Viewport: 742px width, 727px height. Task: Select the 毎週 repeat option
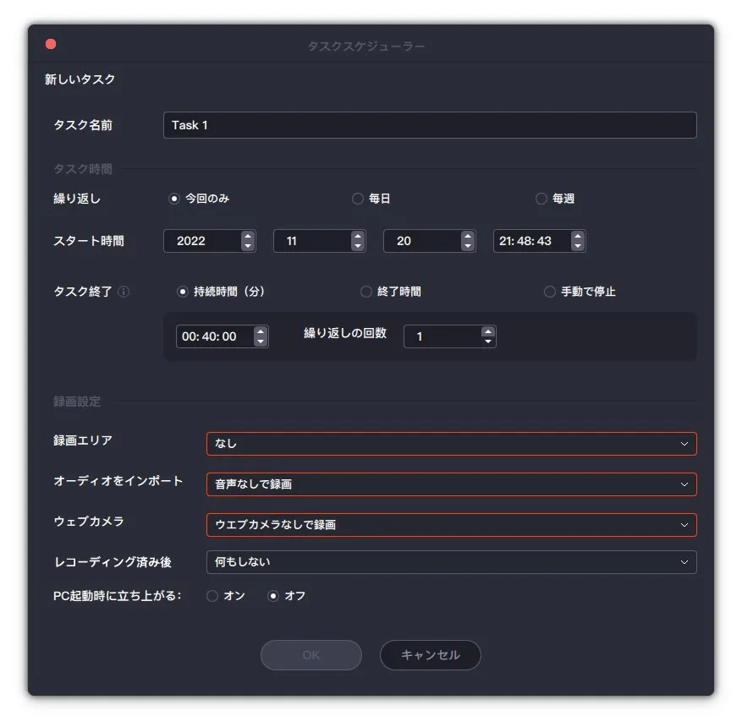click(x=541, y=199)
